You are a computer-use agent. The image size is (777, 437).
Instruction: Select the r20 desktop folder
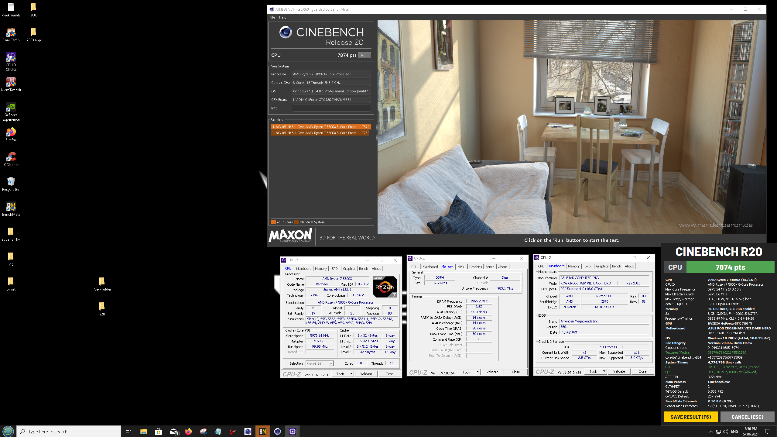point(102,308)
